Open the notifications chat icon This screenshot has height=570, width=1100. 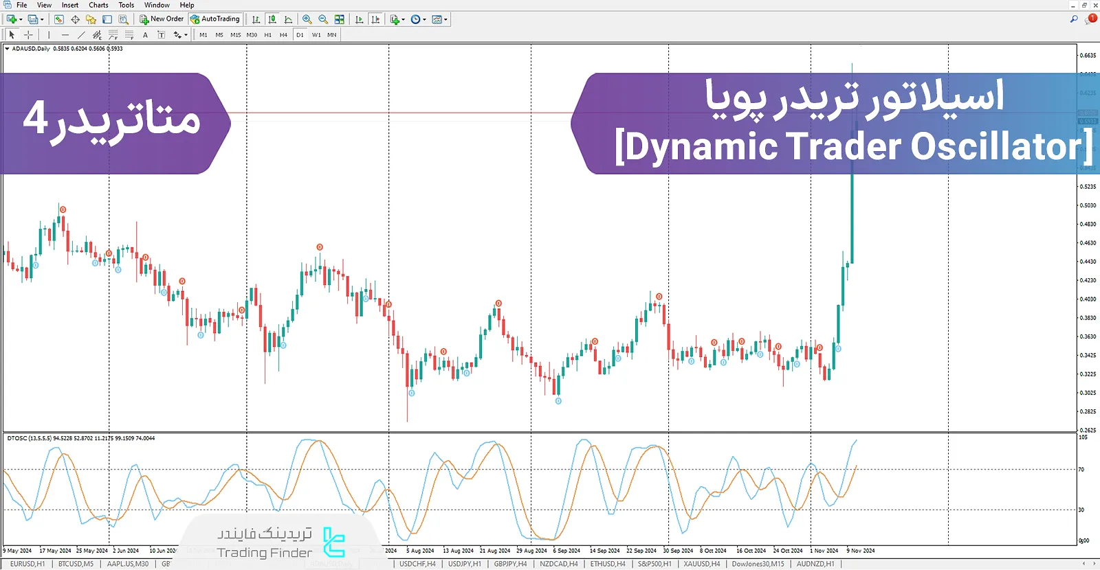1090,19
